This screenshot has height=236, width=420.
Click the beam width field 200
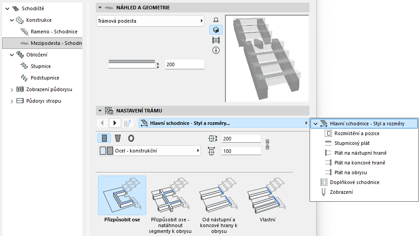click(x=241, y=139)
